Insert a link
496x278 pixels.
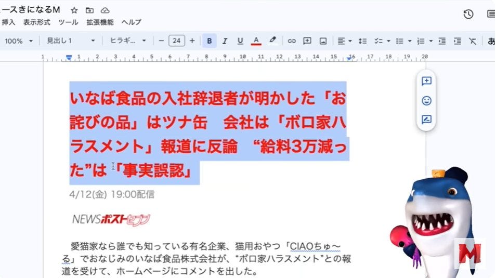292,41
